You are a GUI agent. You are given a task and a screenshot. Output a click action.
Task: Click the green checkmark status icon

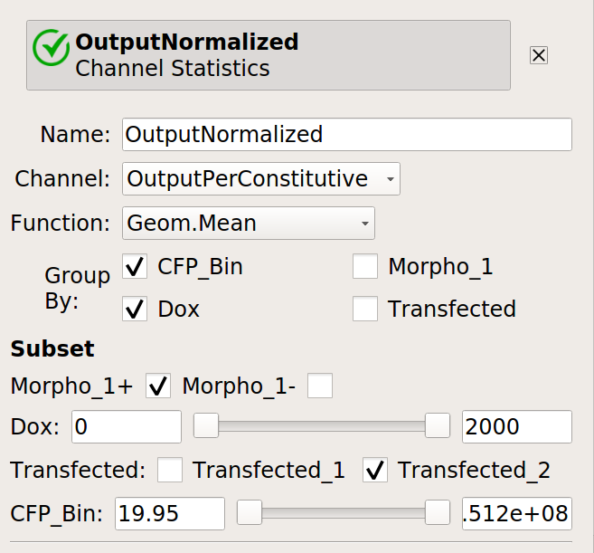(x=52, y=48)
